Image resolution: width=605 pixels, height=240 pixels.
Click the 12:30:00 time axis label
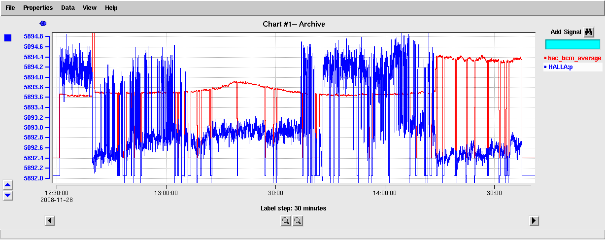click(x=57, y=193)
